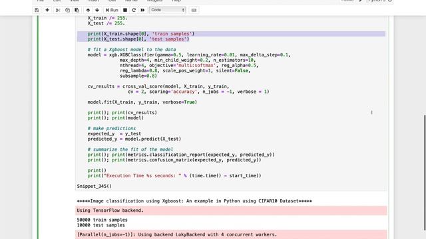The width and height of the screenshot is (426, 239).
Task: Move the selected cell down
Action: 97,10
